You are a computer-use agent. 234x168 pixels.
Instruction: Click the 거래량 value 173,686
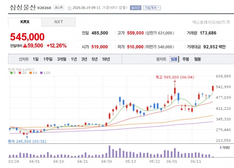208,33
